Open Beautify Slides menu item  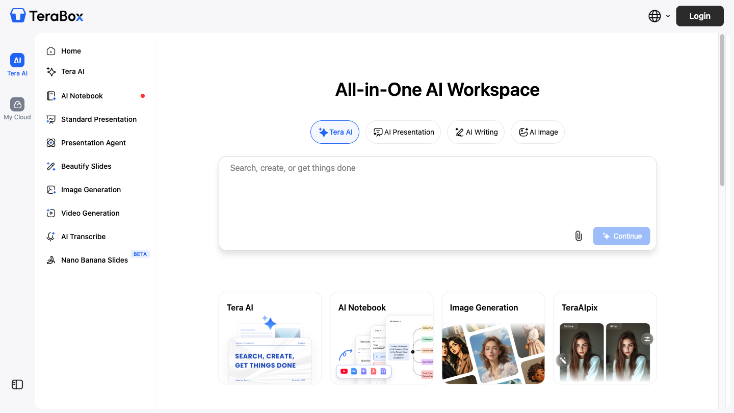tap(96, 166)
